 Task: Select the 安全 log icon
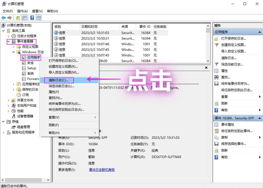tap(24, 63)
